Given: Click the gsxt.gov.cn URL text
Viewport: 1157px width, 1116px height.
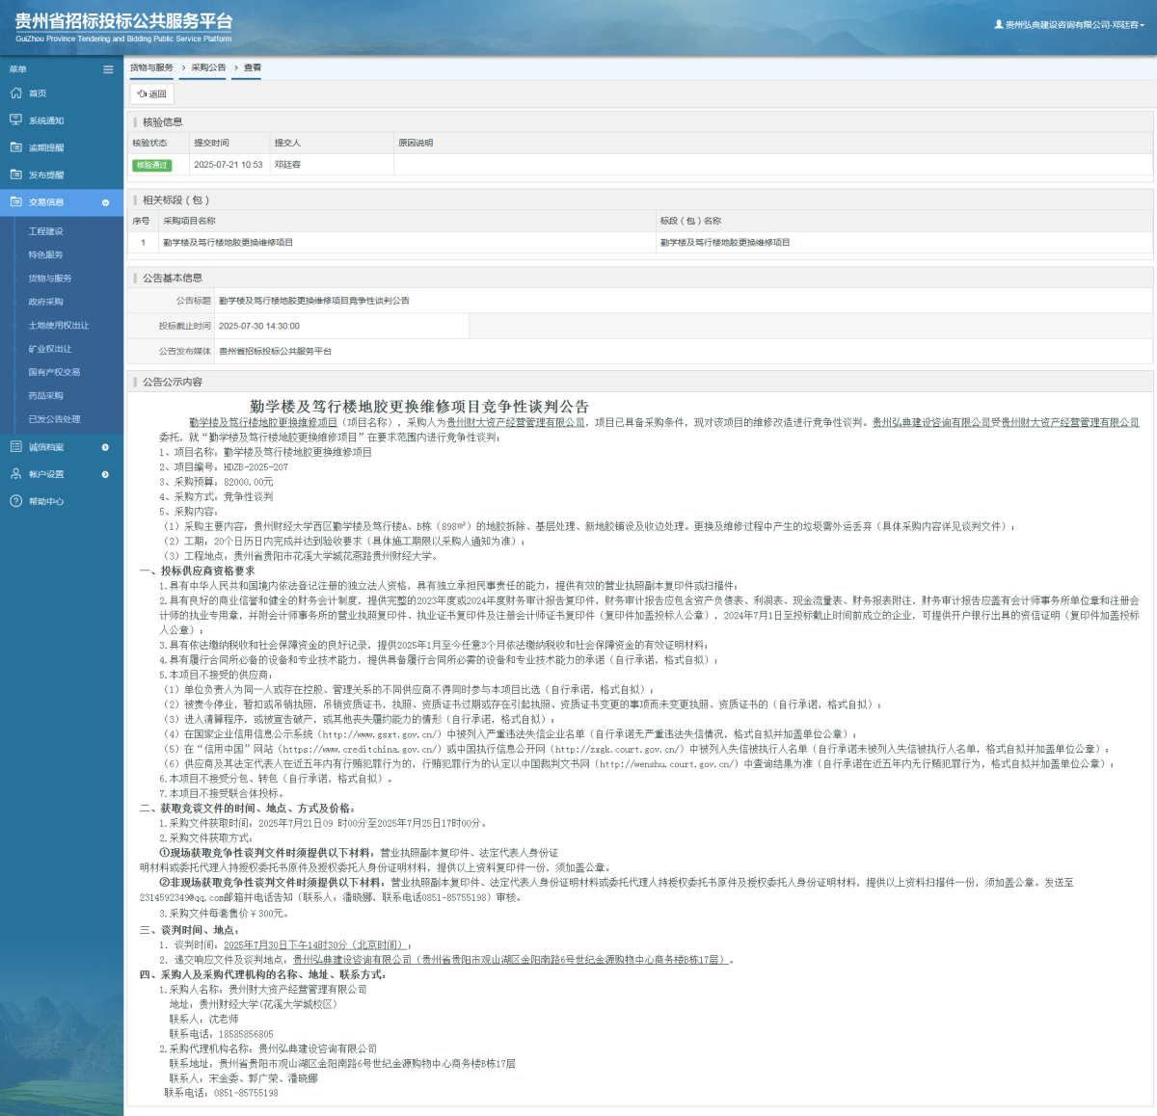Looking at the screenshot, I should click(380, 734).
